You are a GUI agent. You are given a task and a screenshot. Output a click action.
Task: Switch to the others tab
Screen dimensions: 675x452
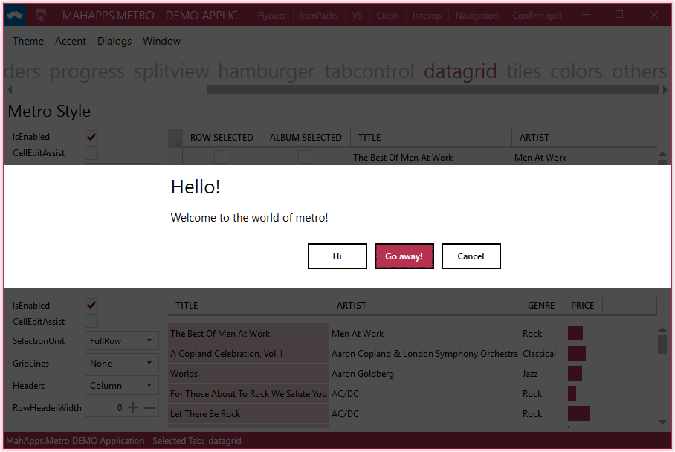tap(639, 71)
